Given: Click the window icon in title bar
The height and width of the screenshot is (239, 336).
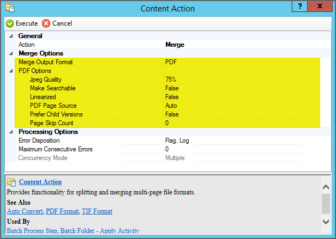Looking at the screenshot, I should point(9,8).
